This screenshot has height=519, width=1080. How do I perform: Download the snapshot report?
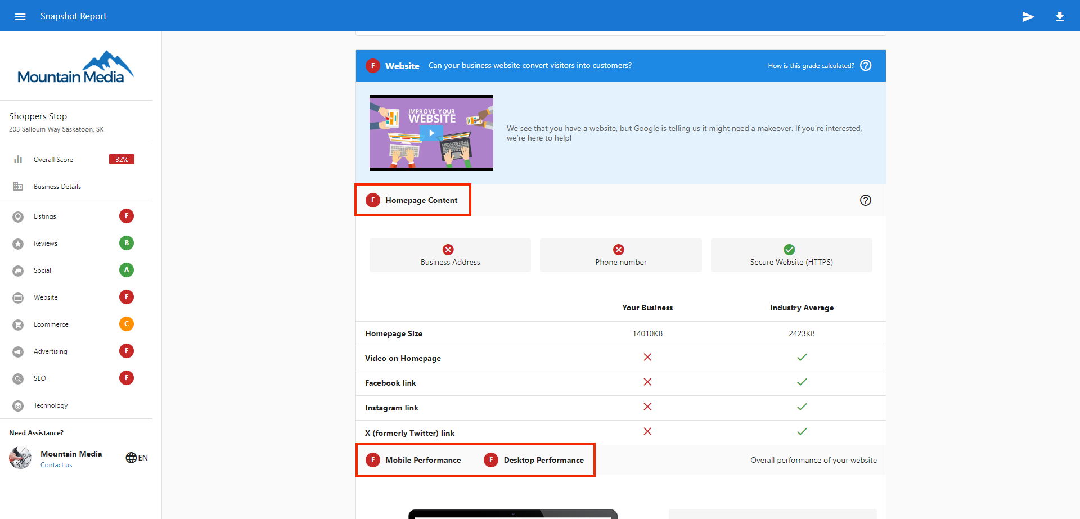1060,16
